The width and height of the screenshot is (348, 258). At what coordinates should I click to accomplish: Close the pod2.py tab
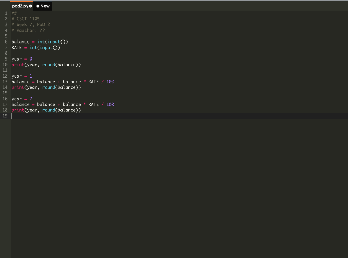(30, 6)
